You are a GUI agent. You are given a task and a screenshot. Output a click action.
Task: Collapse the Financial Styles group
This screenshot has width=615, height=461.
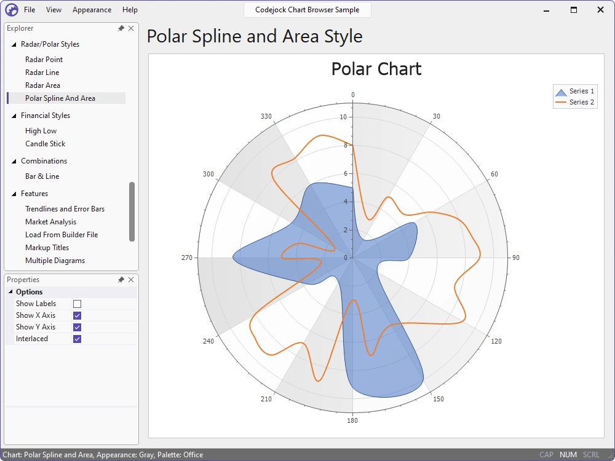(14, 116)
